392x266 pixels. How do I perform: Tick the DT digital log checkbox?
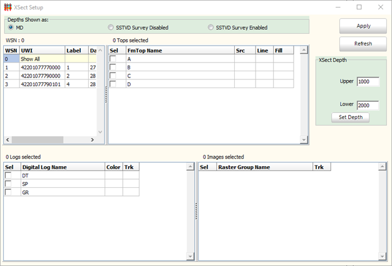click(x=9, y=175)
